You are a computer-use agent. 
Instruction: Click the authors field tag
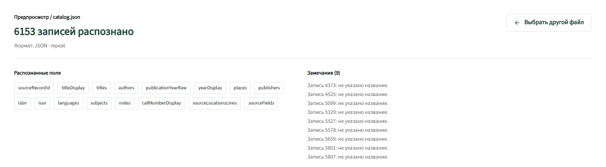(x=126, y=88)
